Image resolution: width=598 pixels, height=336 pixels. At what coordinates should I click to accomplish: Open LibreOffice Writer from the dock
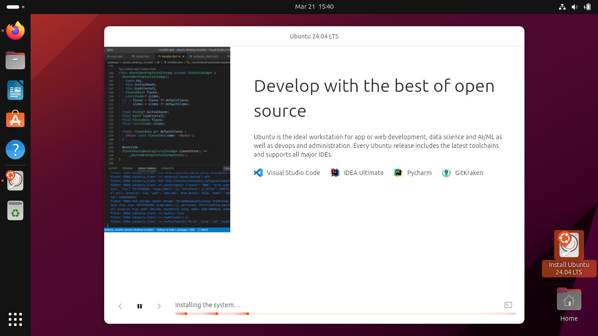pyautogui.click(x=15, y=90)
